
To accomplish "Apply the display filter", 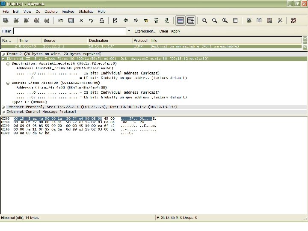I will point(175,31).
